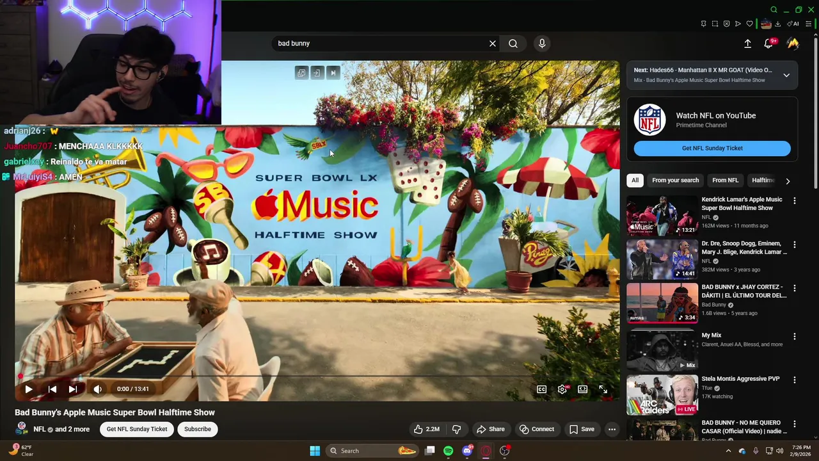Expand the Next mix queue panel
This screenshot has width=819, height=461.
[786, 76]
